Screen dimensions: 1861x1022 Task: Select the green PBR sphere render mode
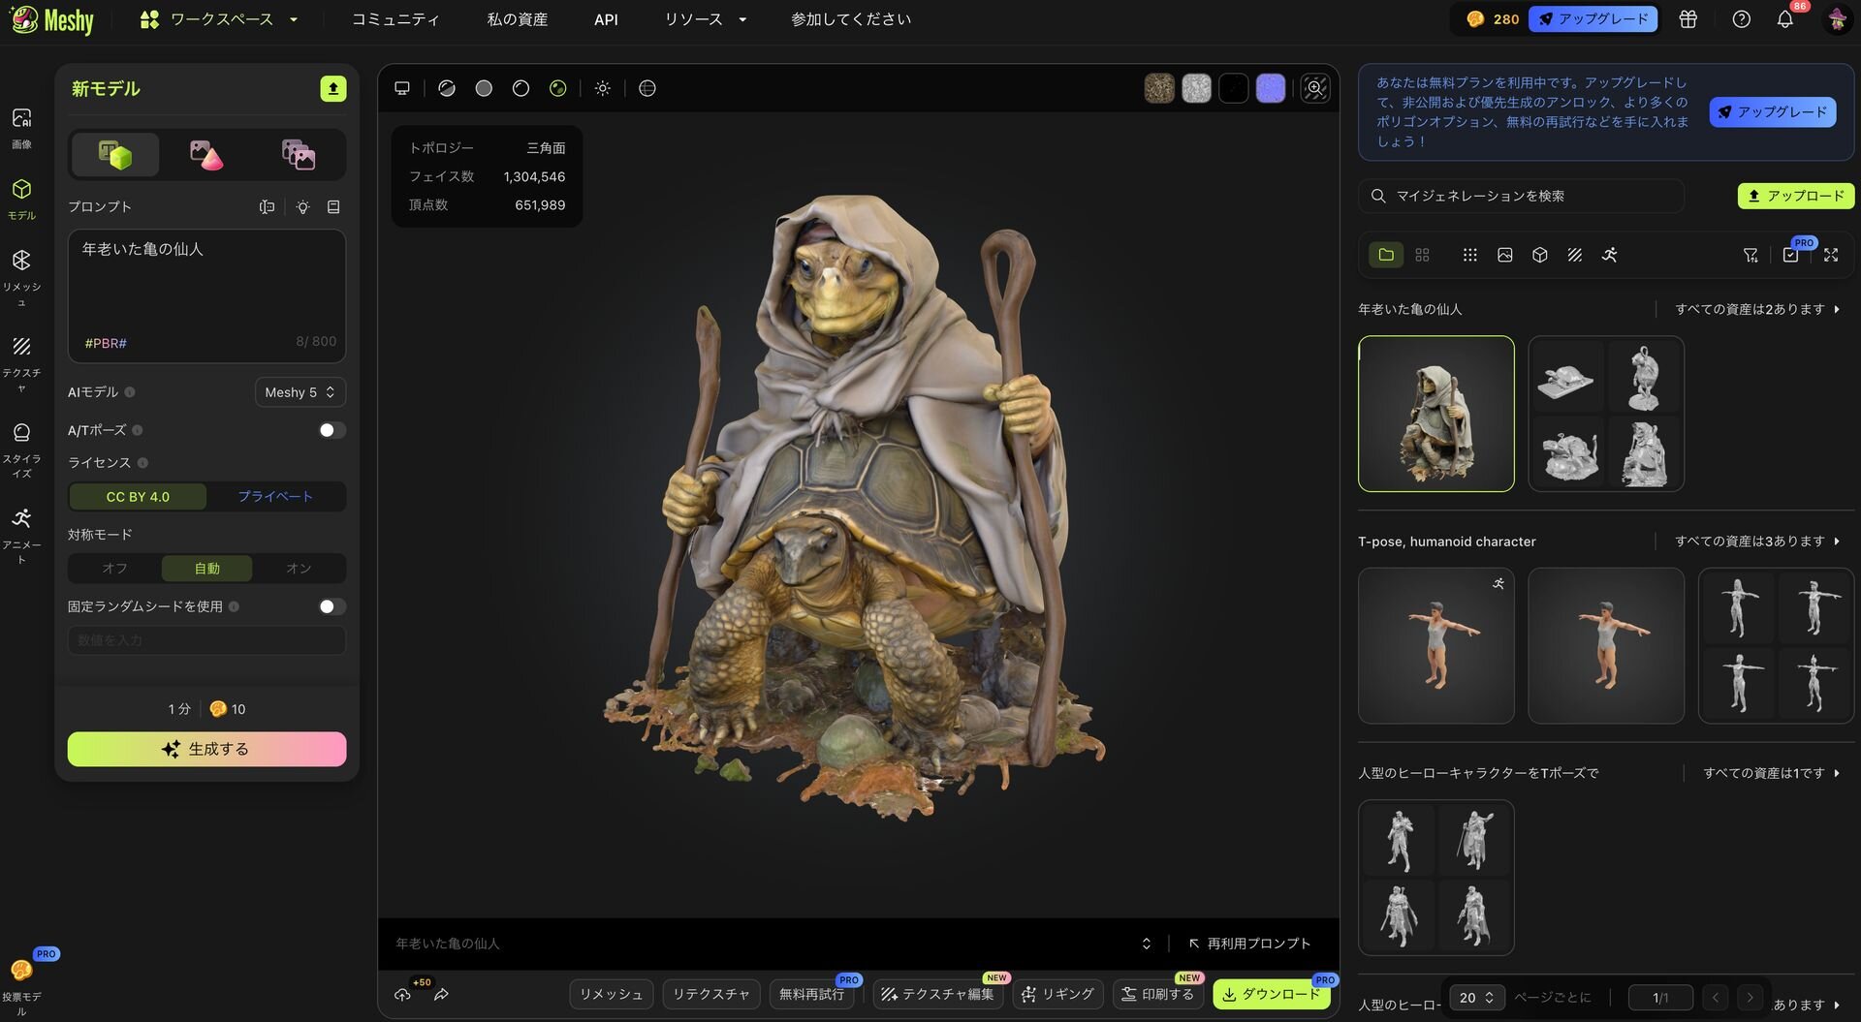[557, 88]
